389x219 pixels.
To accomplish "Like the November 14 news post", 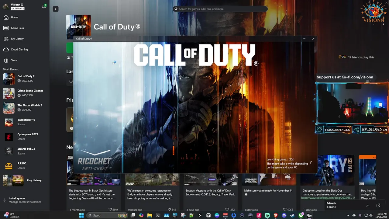I will point(288,210).
